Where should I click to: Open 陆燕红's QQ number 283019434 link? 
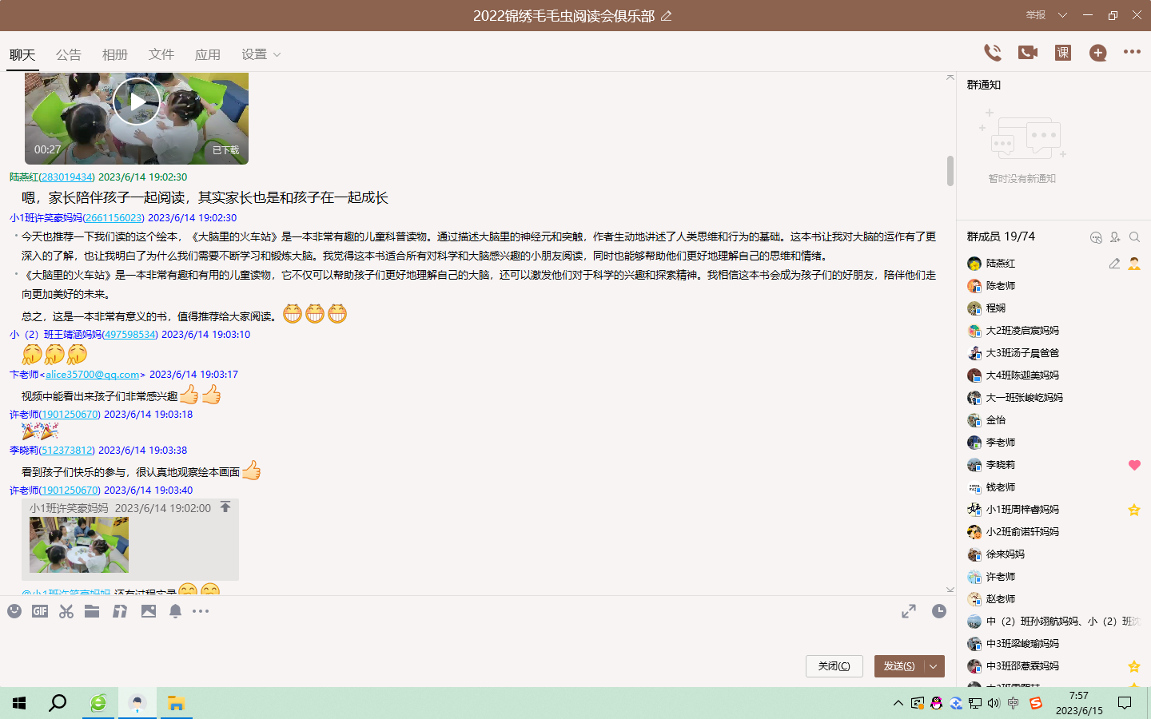pyautogui.click(x=66, y=177)
